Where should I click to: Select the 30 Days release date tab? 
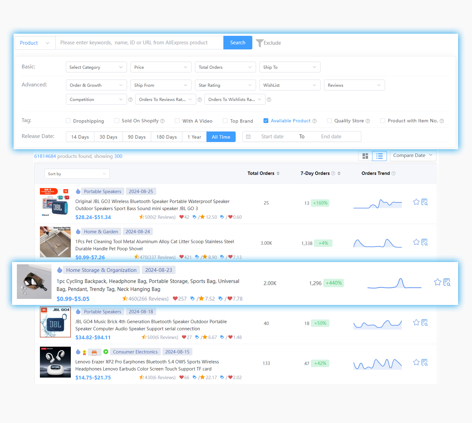(108, 137)
